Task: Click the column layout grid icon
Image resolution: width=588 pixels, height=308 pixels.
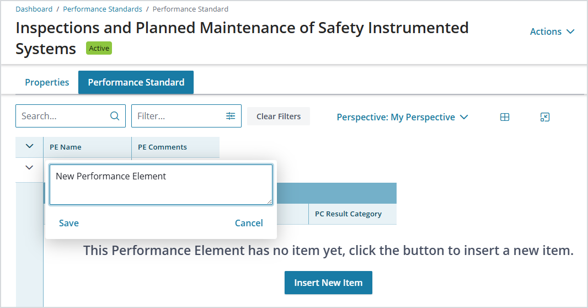Action: [x=505, y=117]
